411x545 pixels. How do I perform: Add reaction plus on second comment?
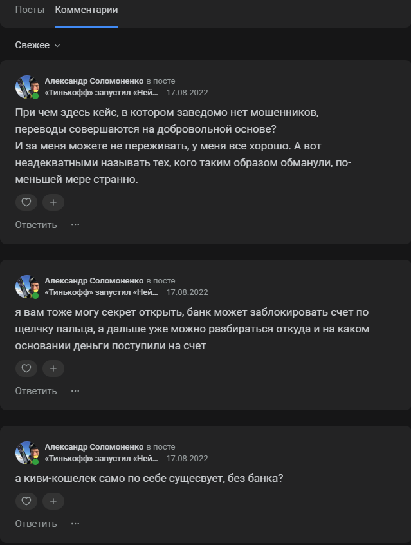pyautogui.click(x=53, y=368)
